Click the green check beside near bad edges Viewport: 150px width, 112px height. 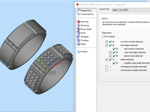(114, 52)
